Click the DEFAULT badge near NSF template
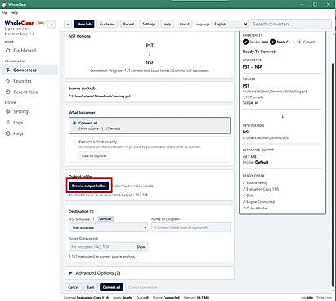Viewport: 336px width, 301px height. [x=105, y=219]
